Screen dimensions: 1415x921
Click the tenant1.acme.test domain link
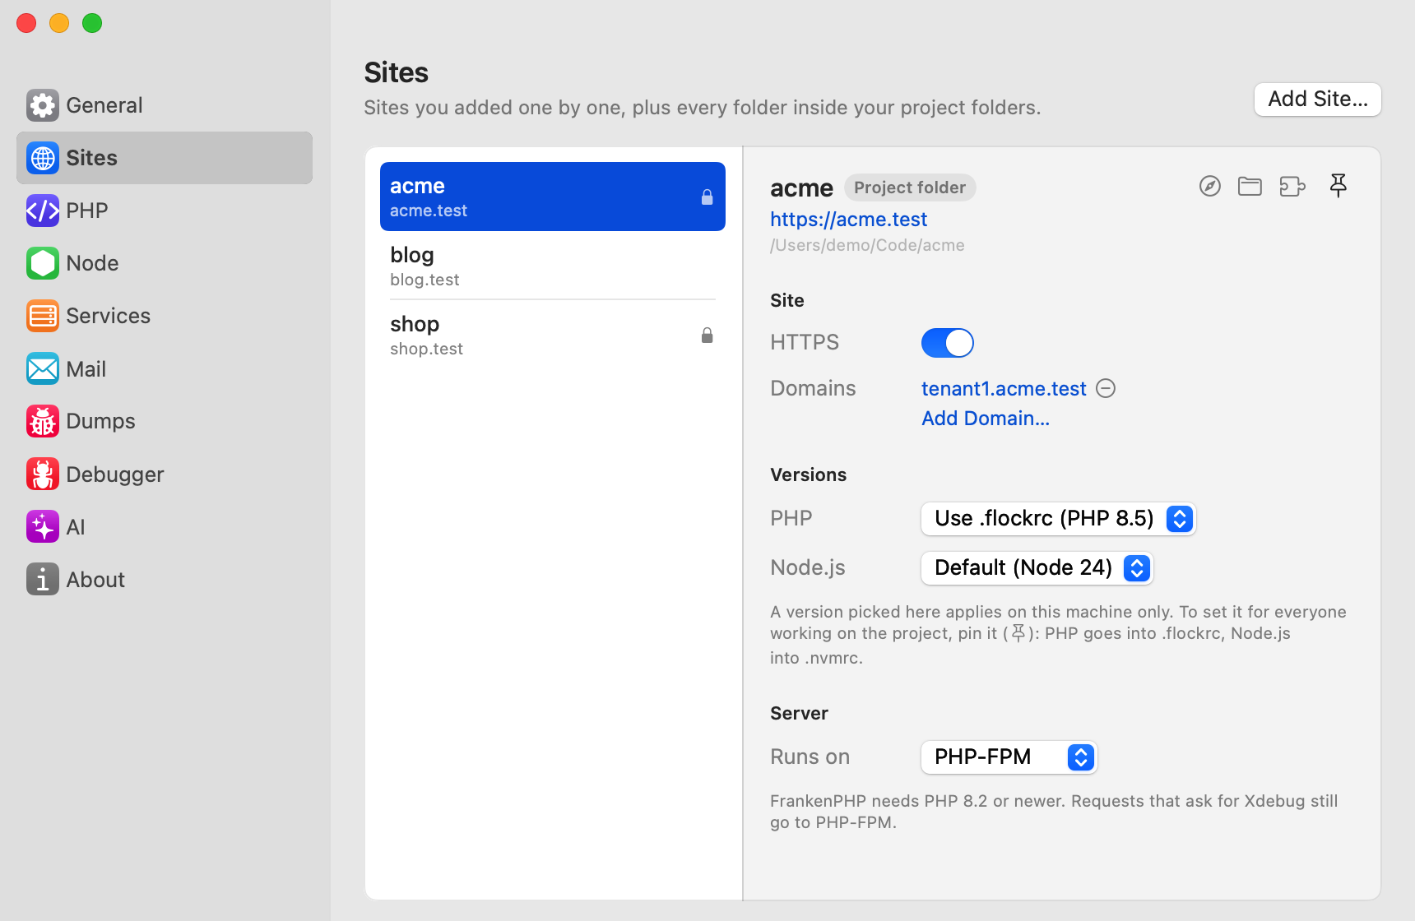point(1004,388)
